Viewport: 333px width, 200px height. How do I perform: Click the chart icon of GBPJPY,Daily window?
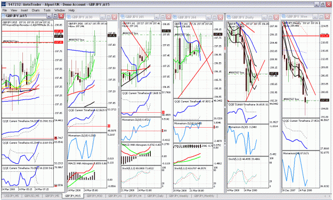click(x=229, y=17)
